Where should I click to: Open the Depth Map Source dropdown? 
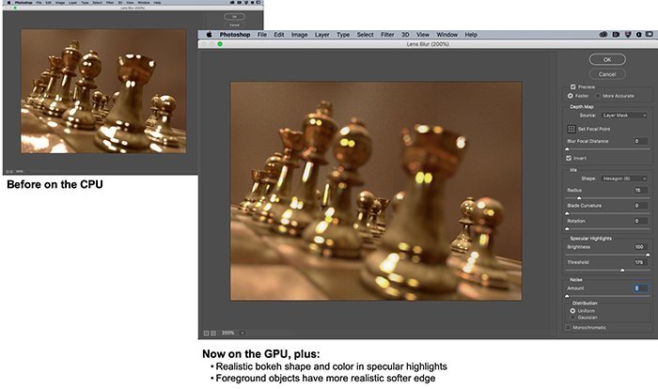pos(624,115)
